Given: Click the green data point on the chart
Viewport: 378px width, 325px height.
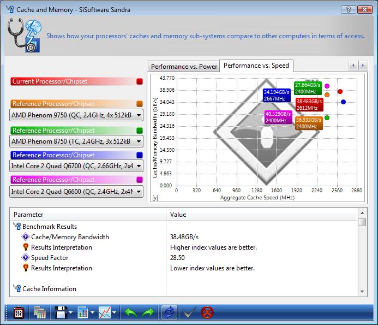Looking at the screenshot, I should click(327, 118).
